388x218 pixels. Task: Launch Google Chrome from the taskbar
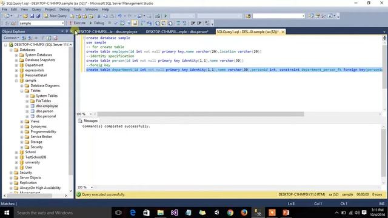pos(230,213)
